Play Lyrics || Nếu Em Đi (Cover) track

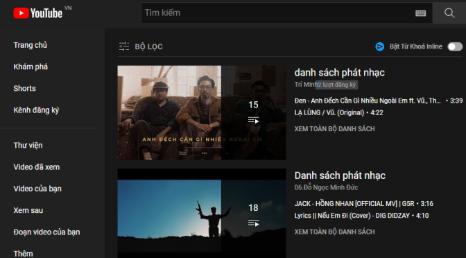pos(352,216)
